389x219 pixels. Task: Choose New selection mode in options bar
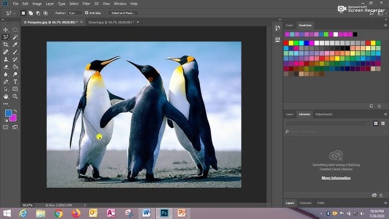23,13
